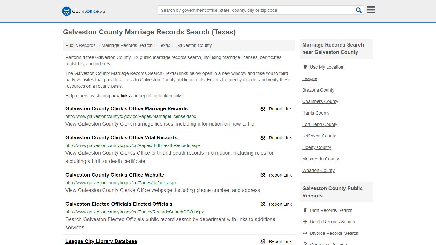
Task: Open Harris County link
Action: (316, 113)
